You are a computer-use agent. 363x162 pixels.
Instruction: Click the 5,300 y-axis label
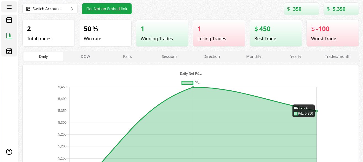[x=62, y=123]
